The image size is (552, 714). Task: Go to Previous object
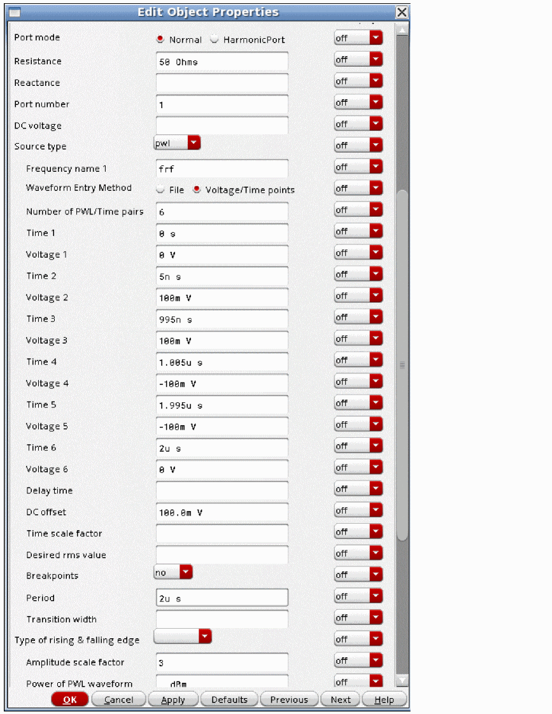point(289,699)
